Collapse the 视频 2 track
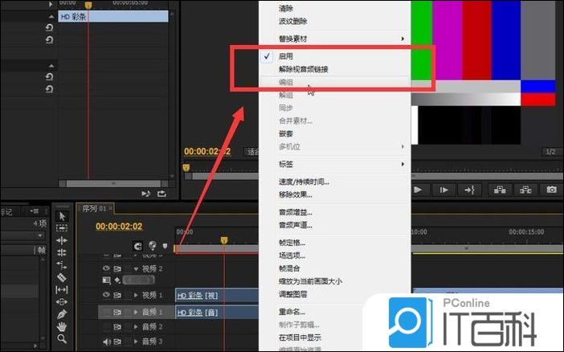This screenshot has width=564, height=352. click(x=136, y=269)
